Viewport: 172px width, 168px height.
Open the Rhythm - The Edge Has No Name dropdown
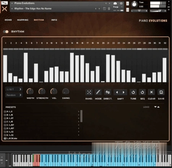pos(12,9)
